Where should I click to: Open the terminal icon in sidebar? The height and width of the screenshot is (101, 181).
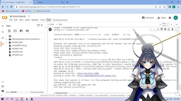coord(3,91)
